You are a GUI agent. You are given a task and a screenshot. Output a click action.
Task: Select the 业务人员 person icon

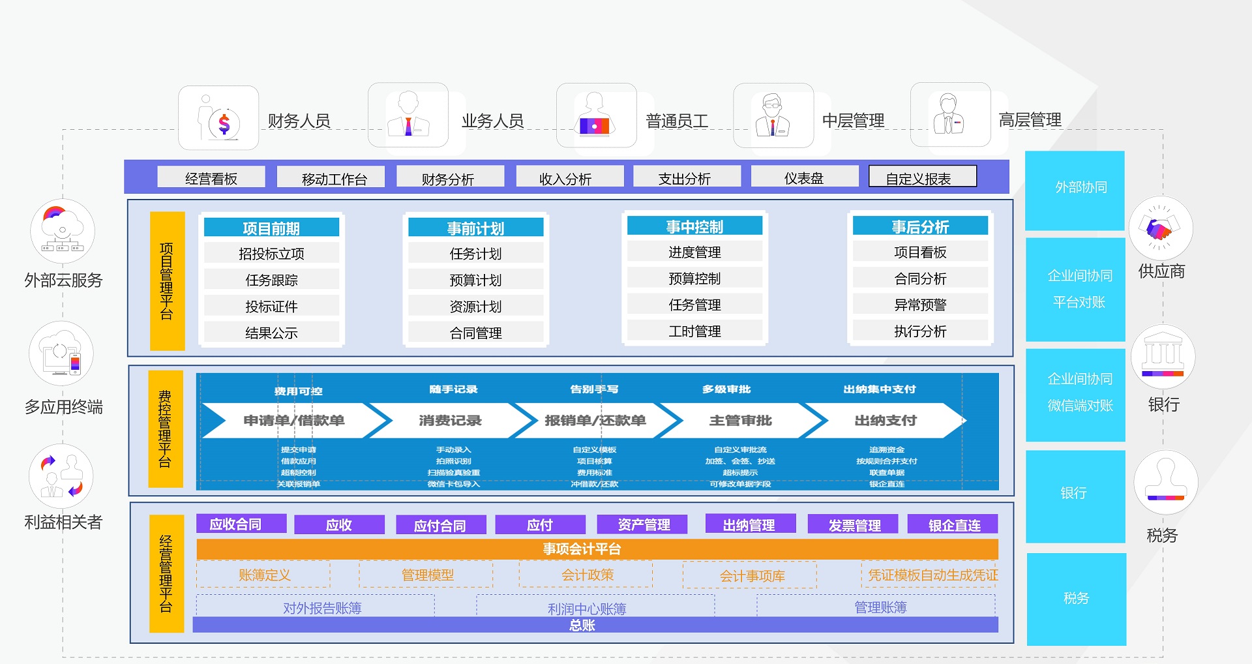click(408, 115)
